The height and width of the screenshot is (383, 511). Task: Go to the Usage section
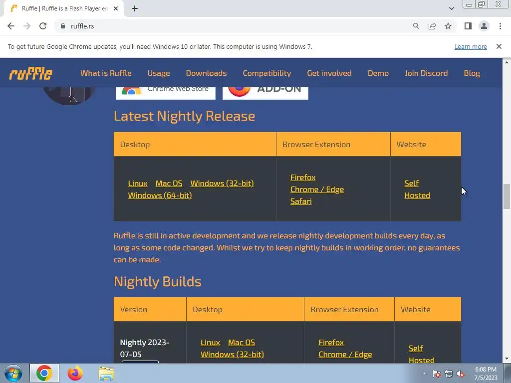click(x=159, y=73)
